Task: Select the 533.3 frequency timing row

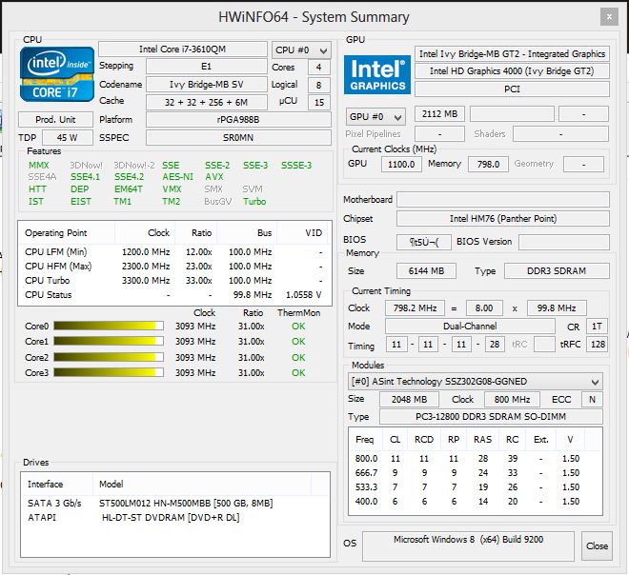Action: (476, 487)
